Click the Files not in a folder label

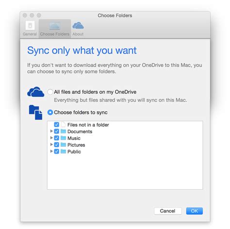coord(88,125)
